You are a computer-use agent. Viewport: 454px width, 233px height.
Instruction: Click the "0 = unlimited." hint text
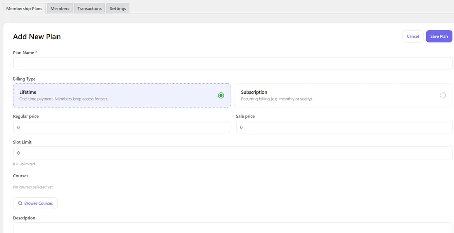coord(24,164)
